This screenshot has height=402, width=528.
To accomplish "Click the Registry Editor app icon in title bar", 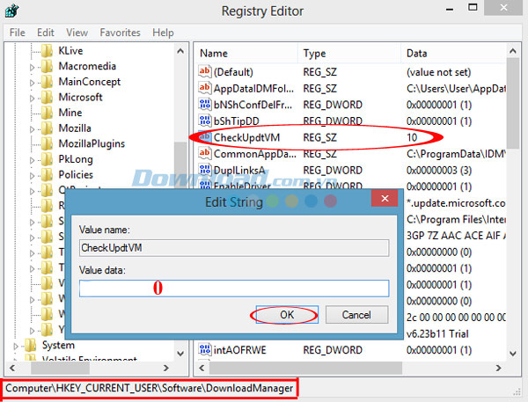I will pos(11,11).
